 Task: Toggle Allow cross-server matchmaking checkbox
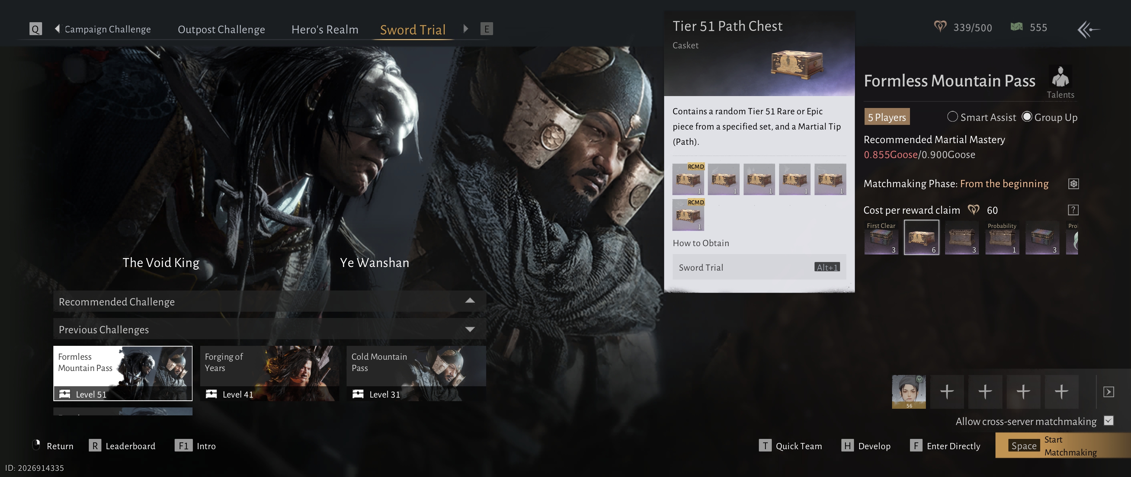[x=1108, y=421]
